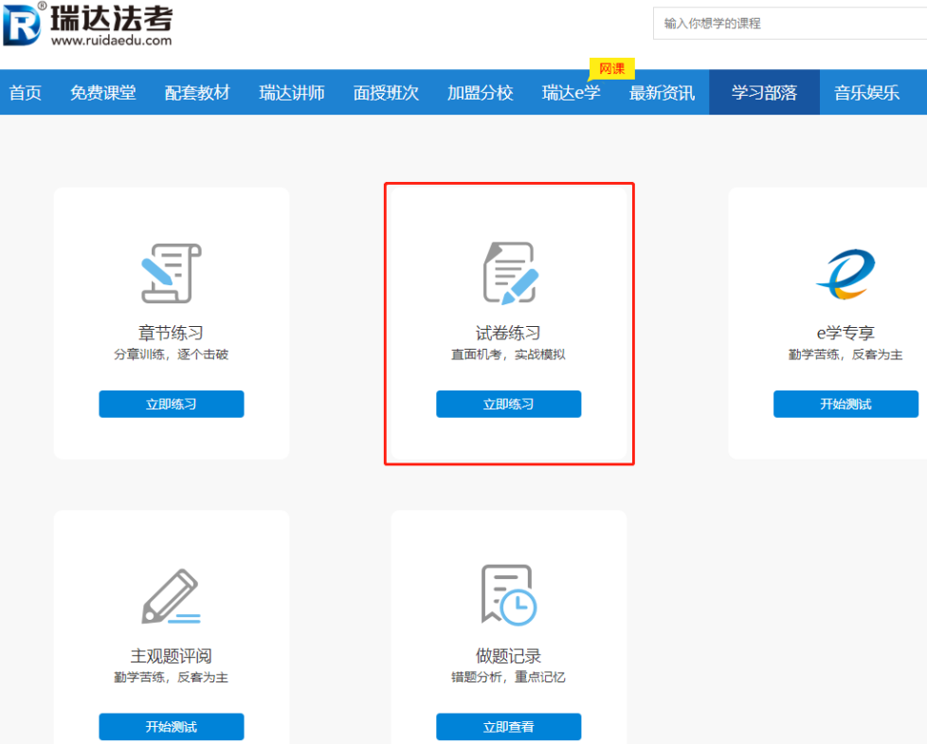927x744 pixels.
Task: Click the 瑞达法考 site title text
Action: pos(112,18)
